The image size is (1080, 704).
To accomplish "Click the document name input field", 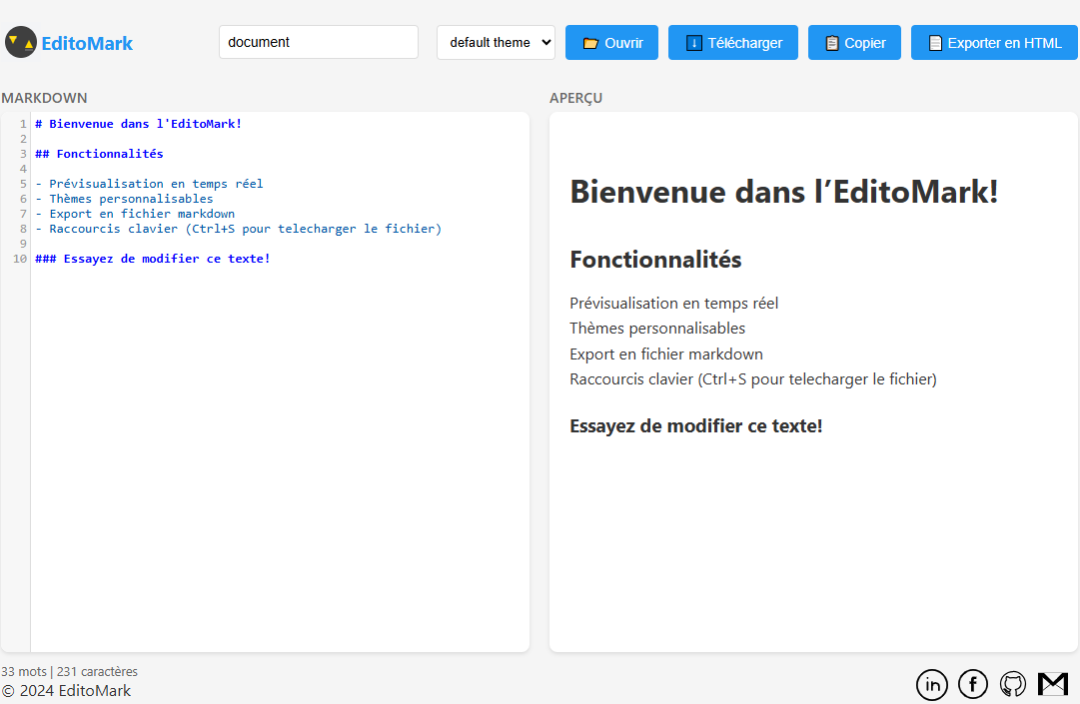I will (319, 42).
